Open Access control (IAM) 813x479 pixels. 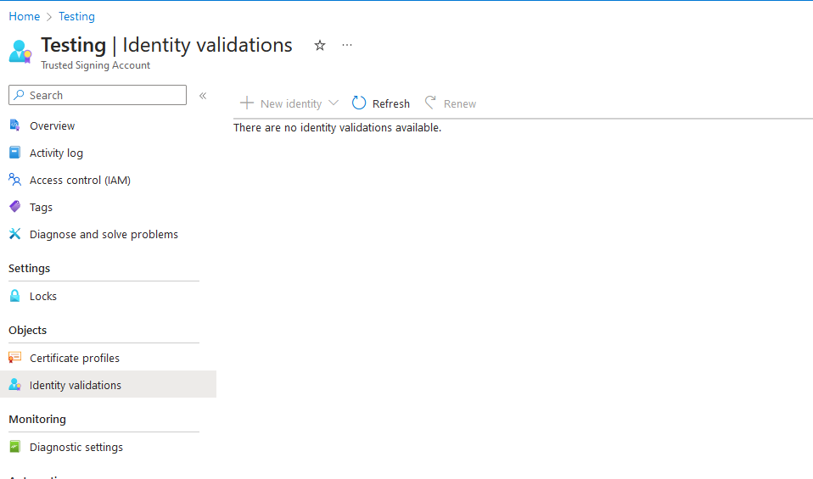pos(80,181)
